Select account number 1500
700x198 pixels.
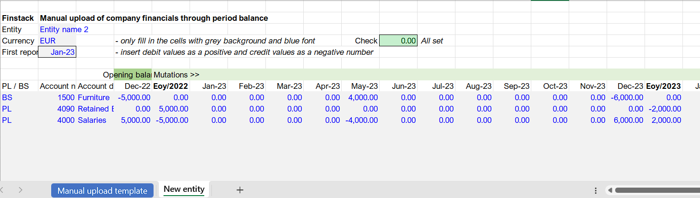pyautogui.click(x=57, y=97)
